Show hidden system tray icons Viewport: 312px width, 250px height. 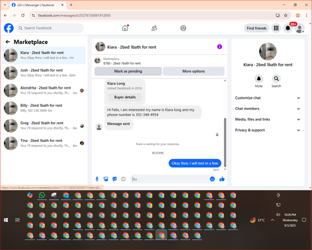[273, 220]
